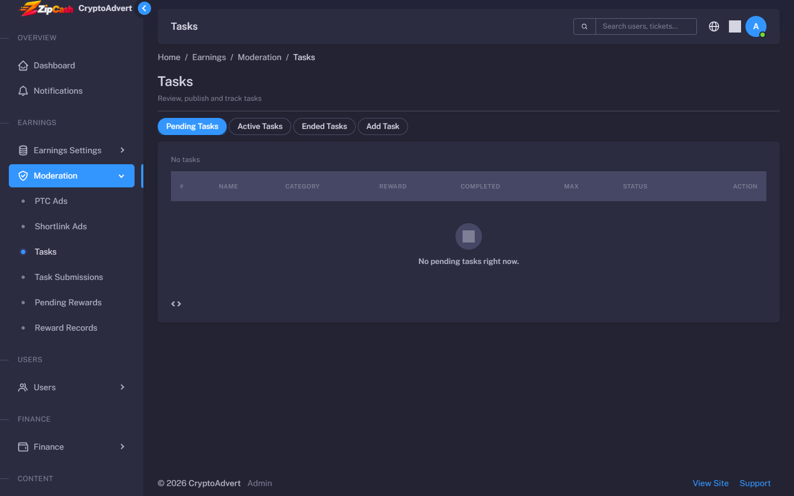
Task: Click the MAX column header
Action: (571, 186)
